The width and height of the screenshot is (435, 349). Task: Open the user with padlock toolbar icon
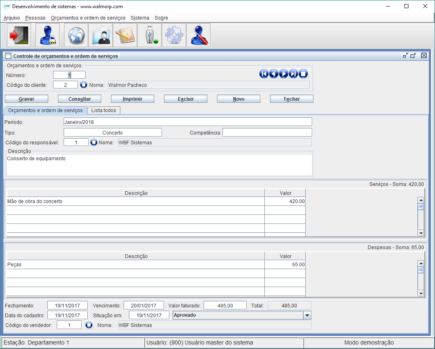[x=47, y=35]
